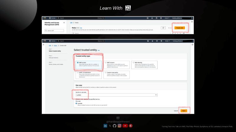Image resolution: width=236 pixels, height=132 pixels.
Task: Click info panel icon at right of Create role page
Action: (192, 45)
